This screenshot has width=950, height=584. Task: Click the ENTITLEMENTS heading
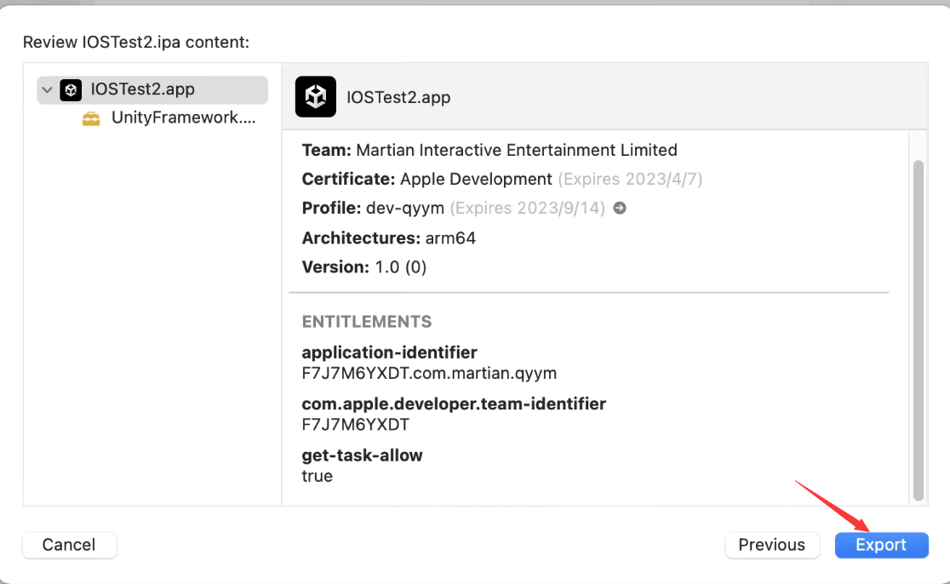pyautogui.click(x=367, y=321)
